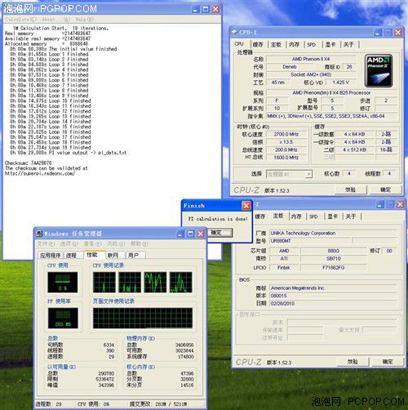Click the 确定 button in lower CPU-Z
The image size is (408, 410).
click(x=388, y=362)
